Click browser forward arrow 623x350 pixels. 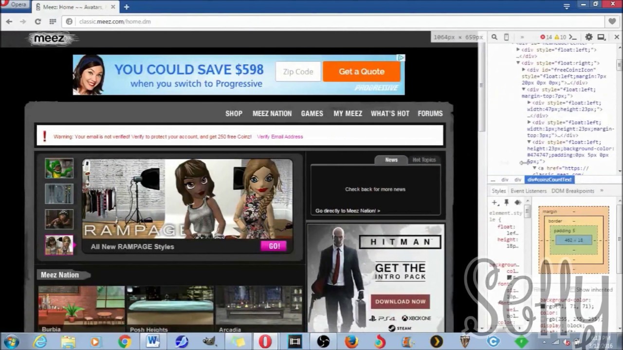point(23,21)
